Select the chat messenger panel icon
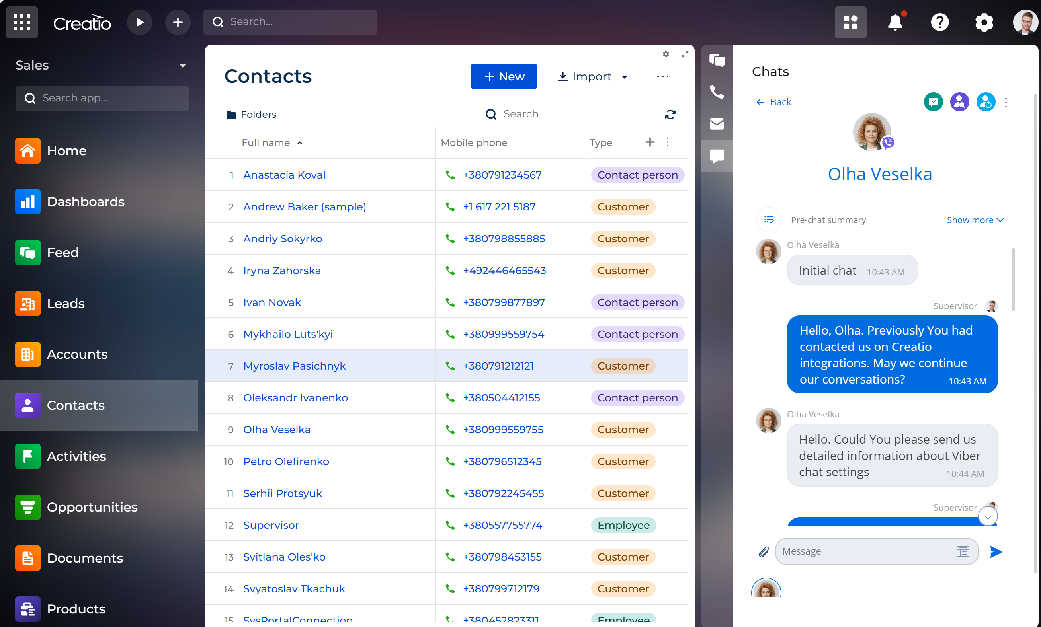Image resolution: width=1041 pixels, height=627 pixels. [717, 156]
